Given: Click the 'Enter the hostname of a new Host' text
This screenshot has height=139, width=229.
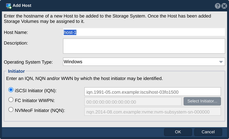Looking at the screenshot, I should (107, 19).
